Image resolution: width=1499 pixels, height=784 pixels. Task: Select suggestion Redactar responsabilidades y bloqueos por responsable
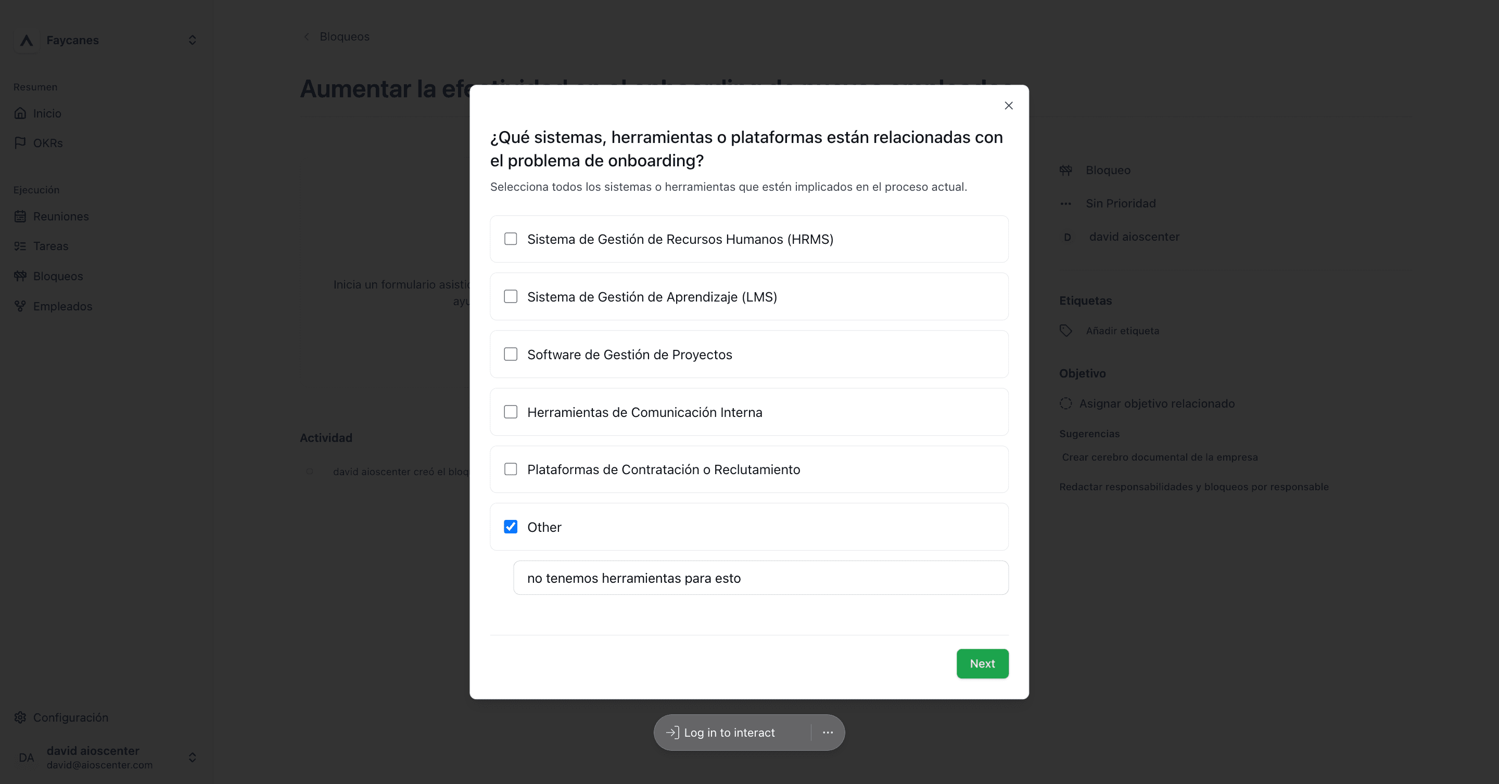1193,487
